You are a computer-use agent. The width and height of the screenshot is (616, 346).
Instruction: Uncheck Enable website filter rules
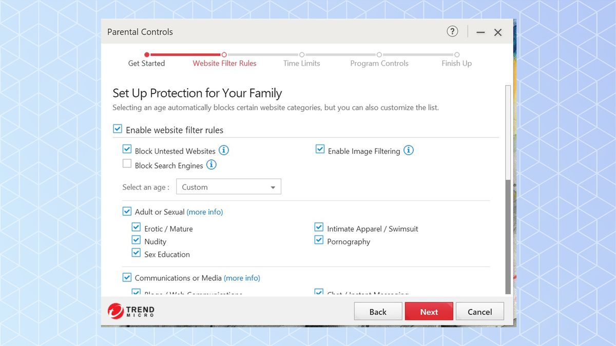[x=118, y=129]
